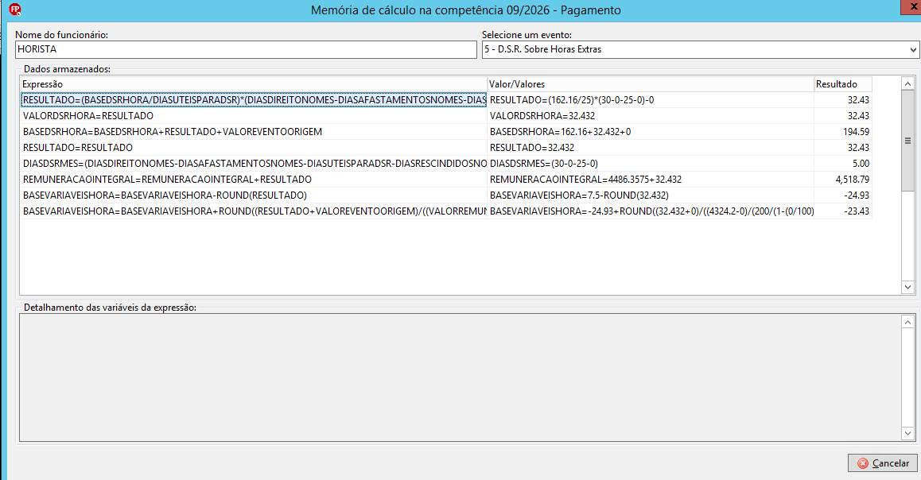Click value REMUNERACAOINTEGRAL=4486.3575+32.432
This screenshot has width=921, height=480.
585,180
